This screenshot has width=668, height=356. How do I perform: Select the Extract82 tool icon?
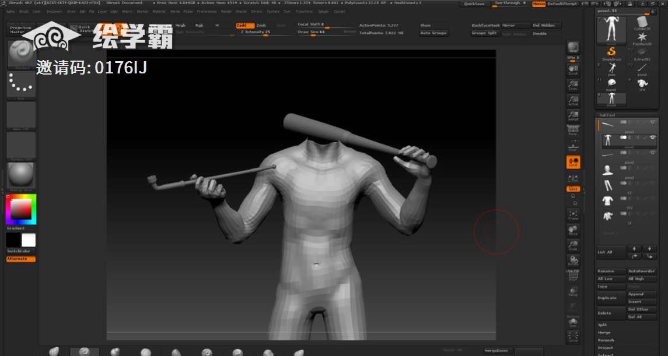coord(642,54)
